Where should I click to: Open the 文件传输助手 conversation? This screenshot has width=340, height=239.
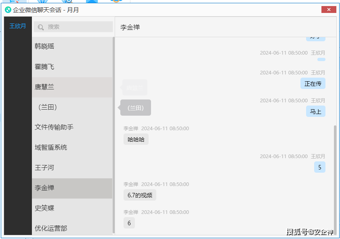pyautogui.click(x=72, y=127)
